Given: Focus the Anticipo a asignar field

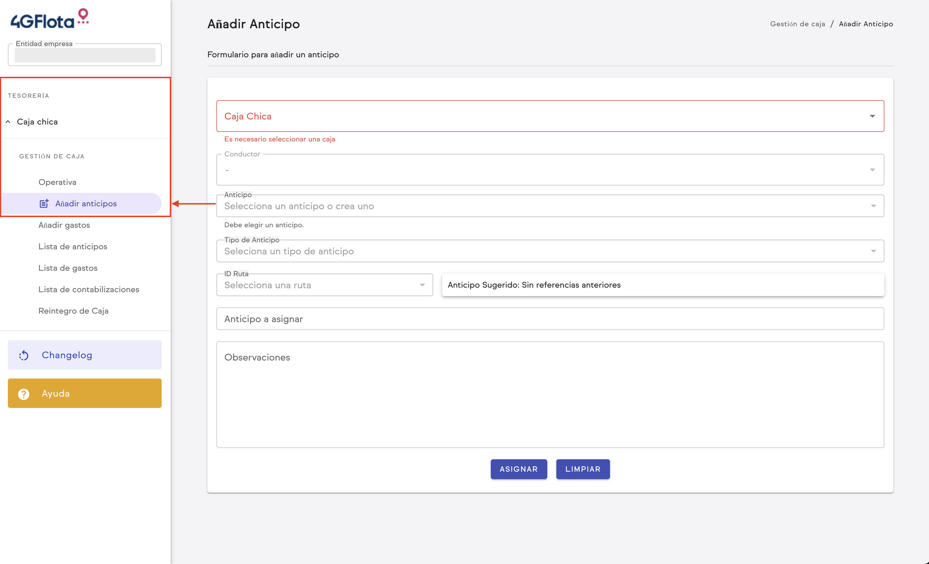Looking at the screenshot, I should point(550,319).
